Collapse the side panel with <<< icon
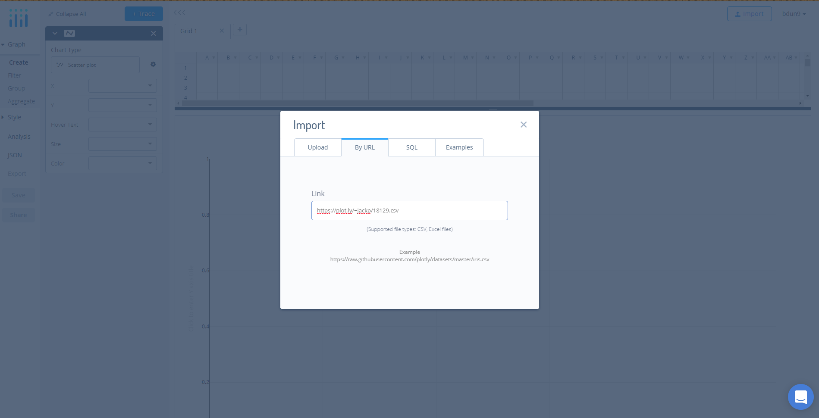 tap(179, 12)
